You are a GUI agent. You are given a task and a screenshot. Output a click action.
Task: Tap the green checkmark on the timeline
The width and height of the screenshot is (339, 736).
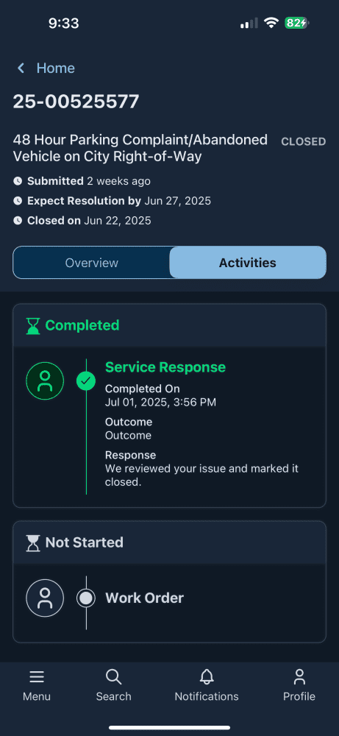86,381
